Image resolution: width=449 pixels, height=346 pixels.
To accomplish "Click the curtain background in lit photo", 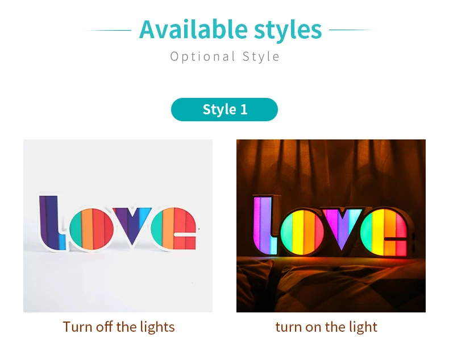I will (331, 166).
